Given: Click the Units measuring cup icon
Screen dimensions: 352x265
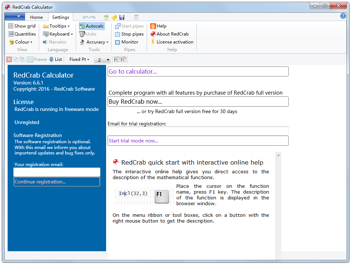Looking at the screenshot, I should (x=82, y=34).
